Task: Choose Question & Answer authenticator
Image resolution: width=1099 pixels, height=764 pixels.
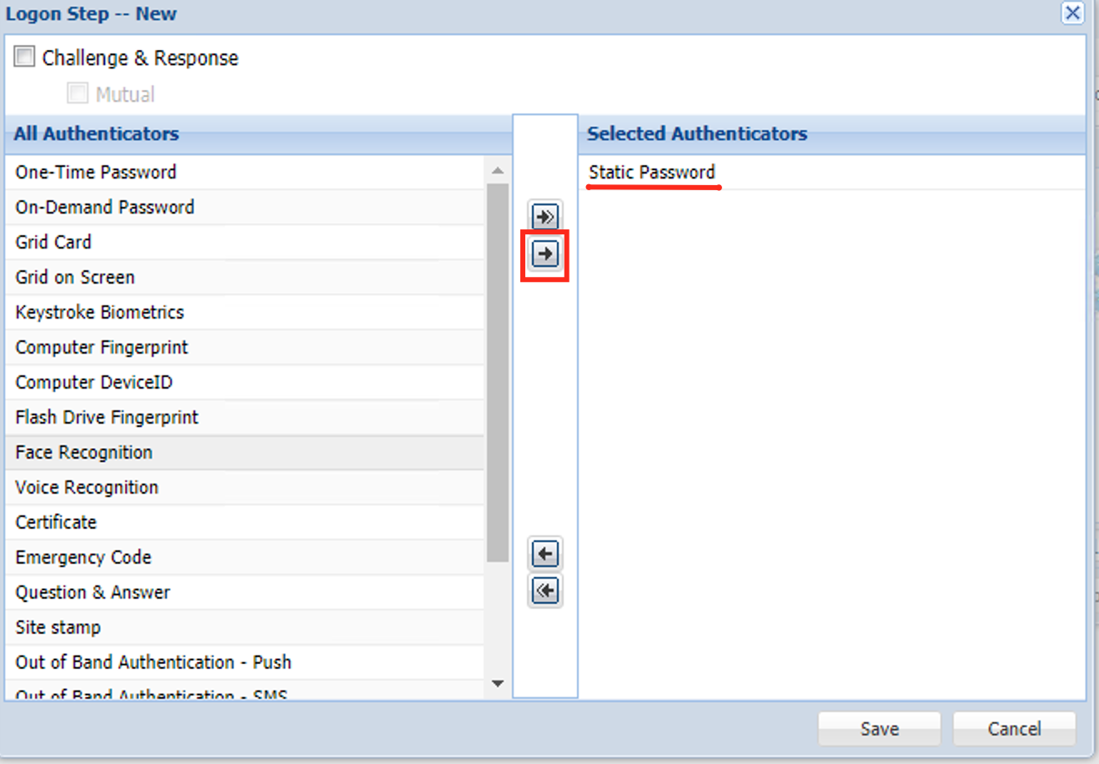Action: coord(93,593)
